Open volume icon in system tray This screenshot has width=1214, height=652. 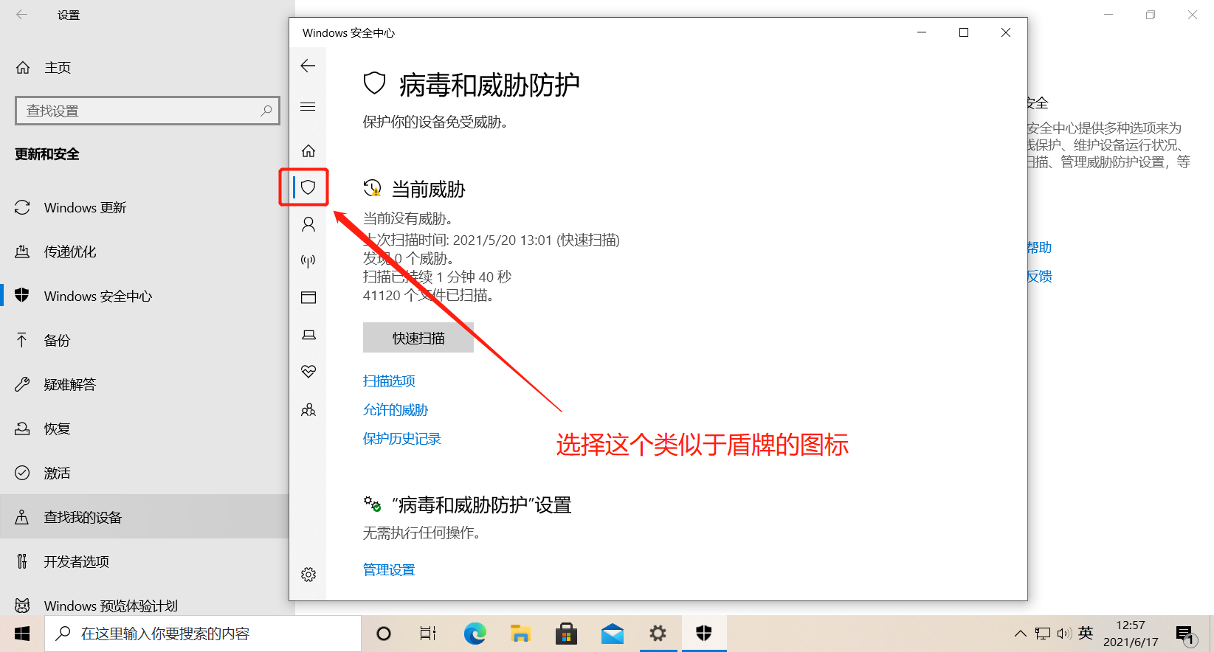click(1064, 634)
